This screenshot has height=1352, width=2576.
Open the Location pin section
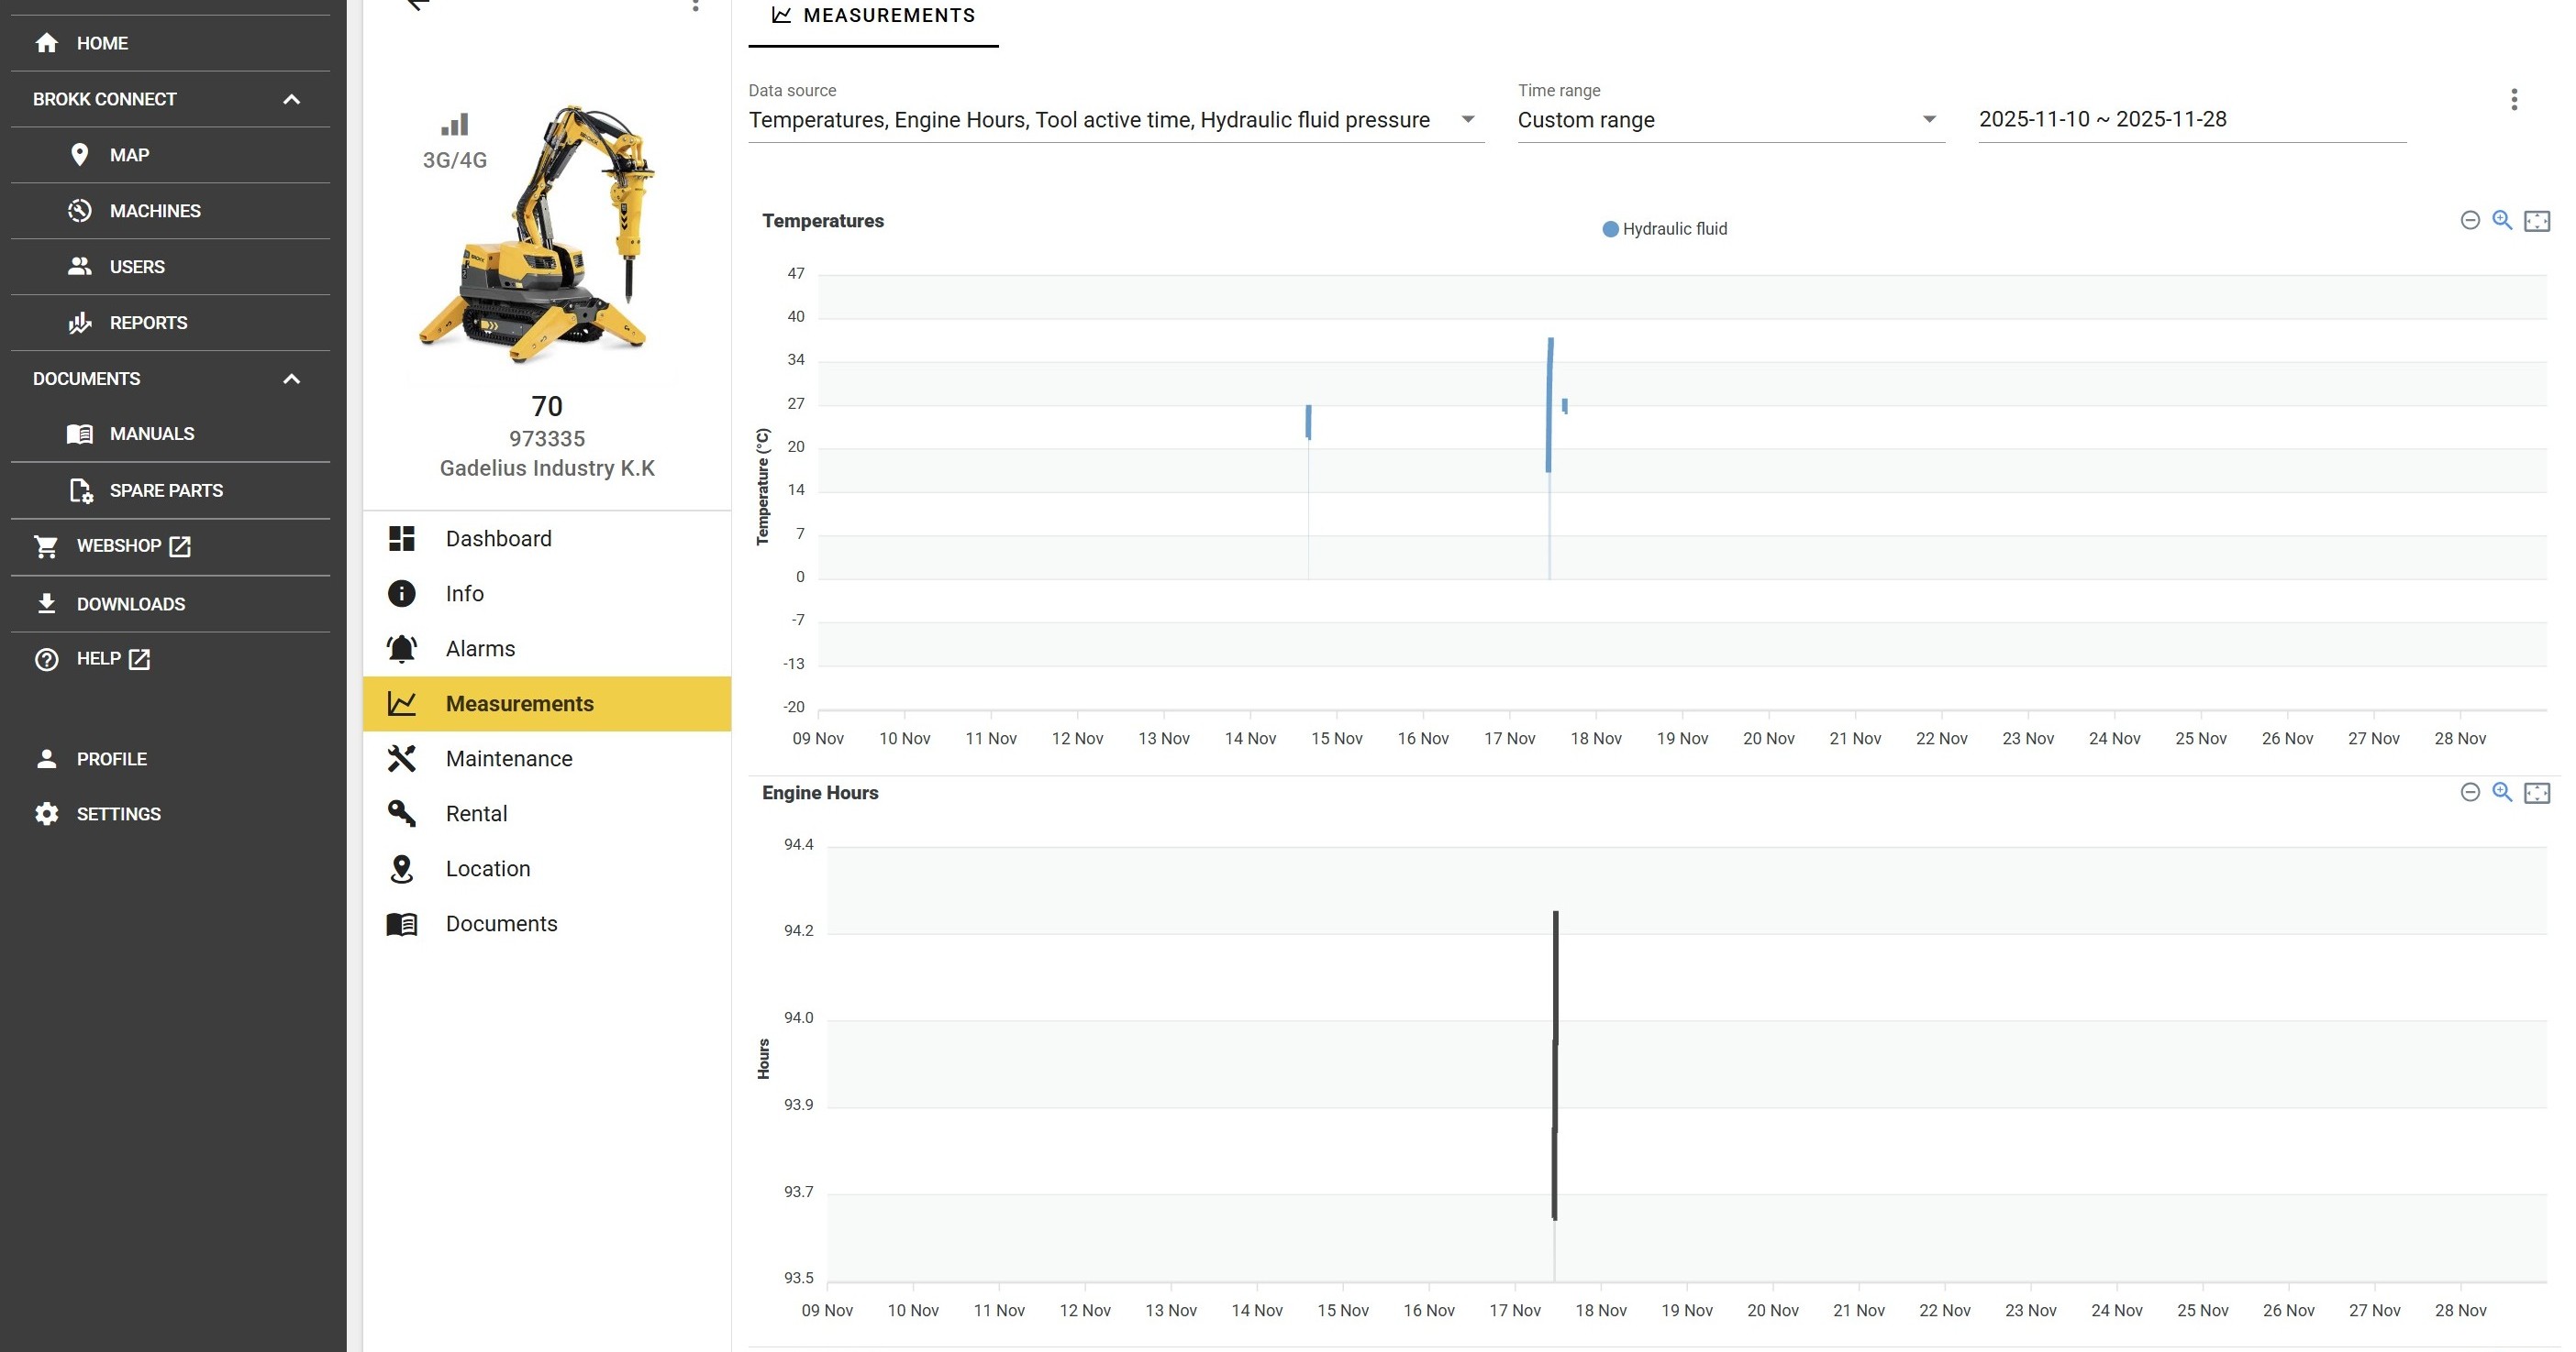487,868
